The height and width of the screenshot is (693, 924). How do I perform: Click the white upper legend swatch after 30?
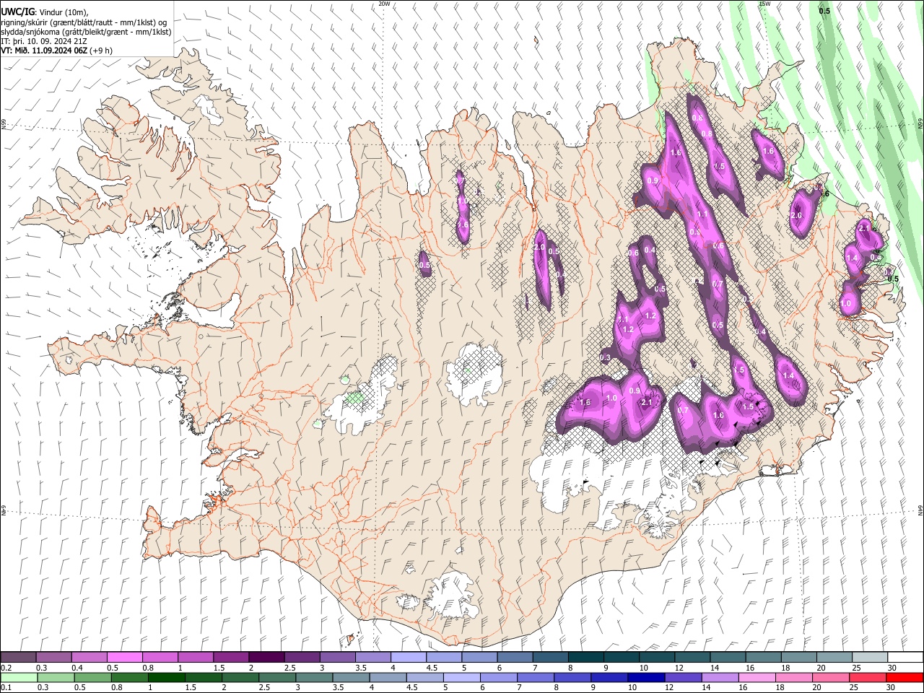coord(905,658)
